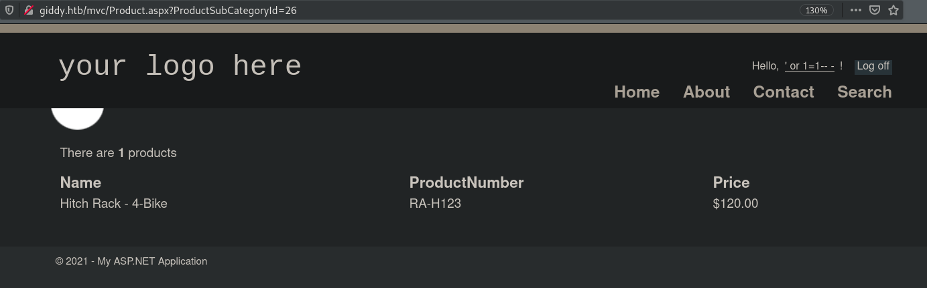Click the Price column header
The height and width of the screenshot is (288, 927).
[x=731, y=182]
